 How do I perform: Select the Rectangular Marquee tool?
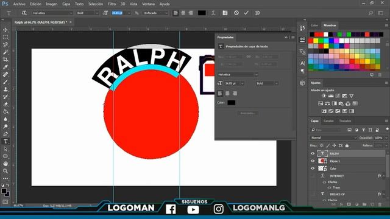[x=5, y=37]
